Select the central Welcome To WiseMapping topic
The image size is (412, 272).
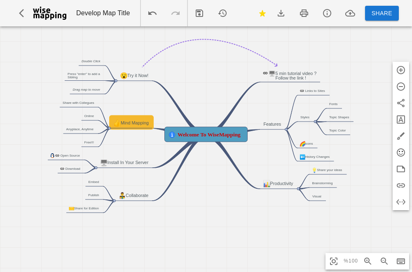[206, 134]
